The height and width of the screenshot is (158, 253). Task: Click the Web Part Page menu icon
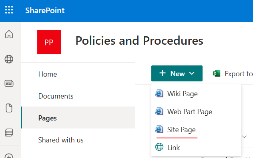tap(159, 111)
